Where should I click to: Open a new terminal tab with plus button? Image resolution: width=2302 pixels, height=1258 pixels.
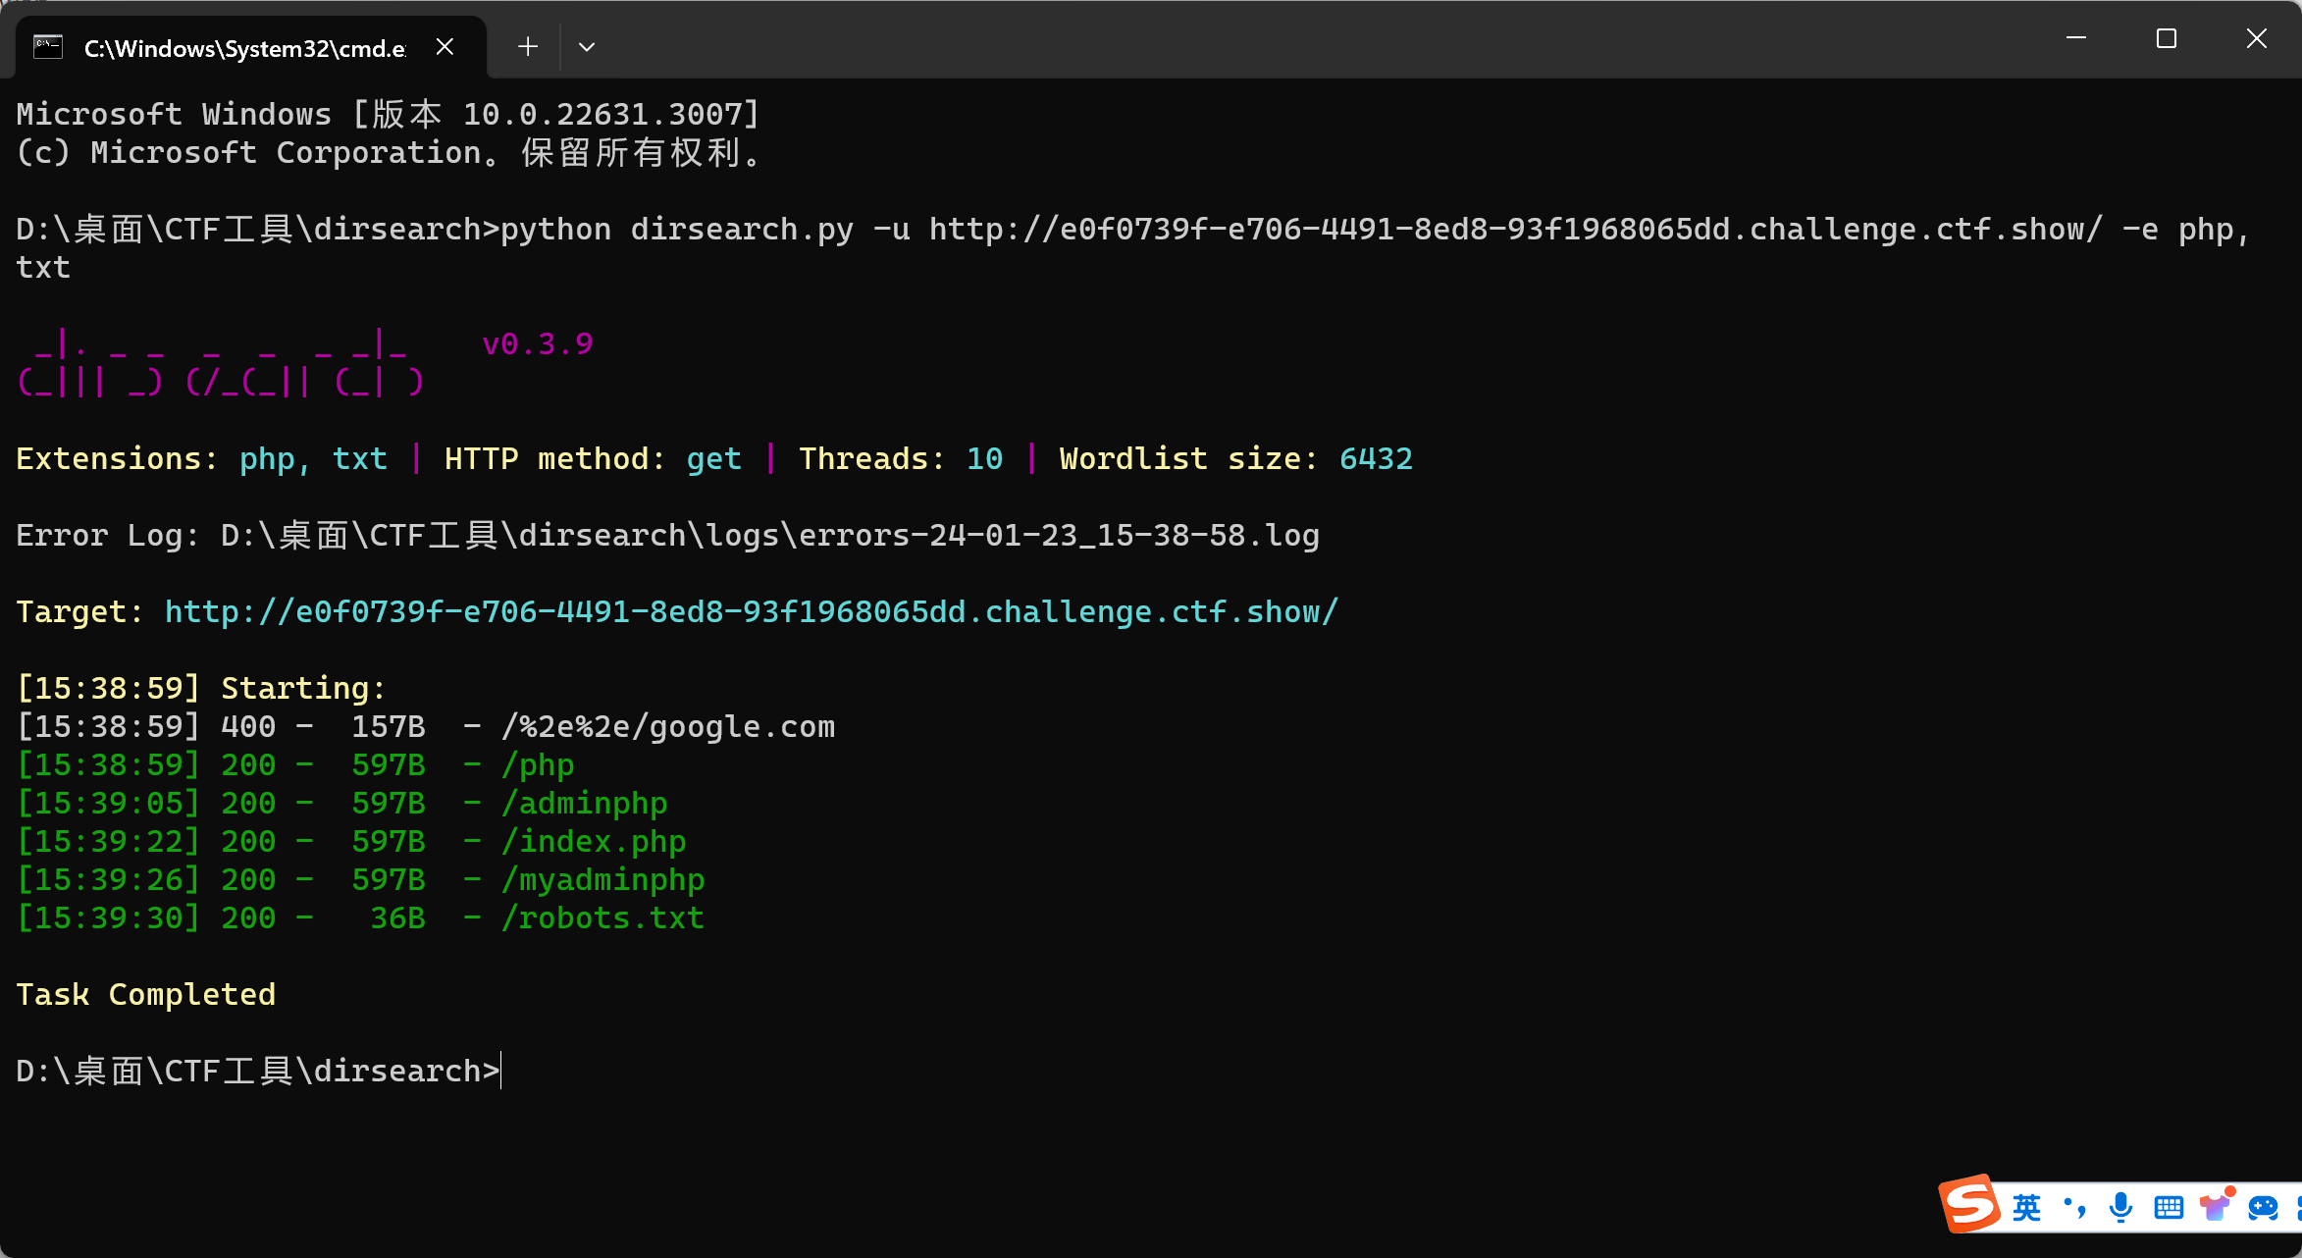(x=528, y=47)
